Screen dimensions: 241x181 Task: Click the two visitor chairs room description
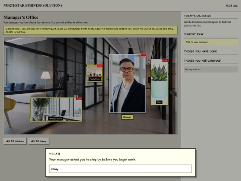pos(46,22)
